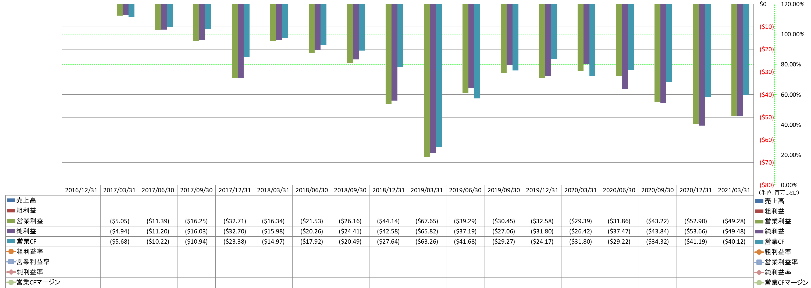The height and width of the screenshot is (288, 811).
Task: Click 営業利益 legend entry on right side
Action: point(773,221)
